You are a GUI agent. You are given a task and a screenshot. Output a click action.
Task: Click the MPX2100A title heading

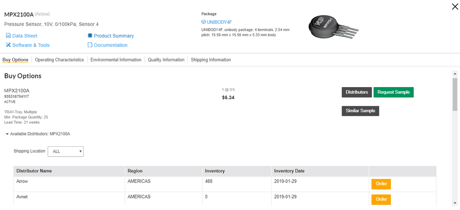point(19,14)
